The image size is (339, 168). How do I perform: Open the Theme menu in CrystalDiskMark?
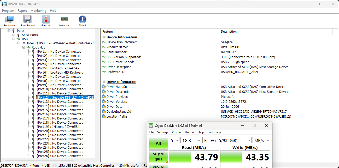point(189,132)
